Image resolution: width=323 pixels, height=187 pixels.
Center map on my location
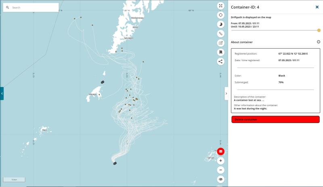pos(220,15)
